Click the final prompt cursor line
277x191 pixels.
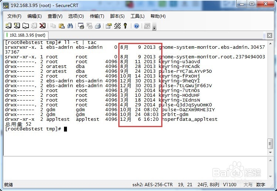point(36,129)
